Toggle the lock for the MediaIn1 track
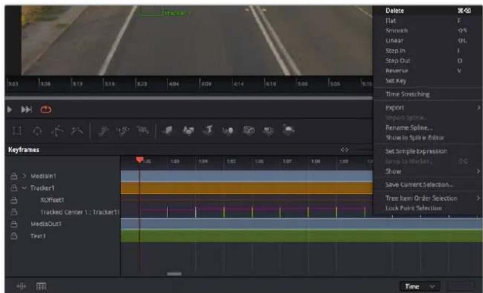 (x=14, y=176)
